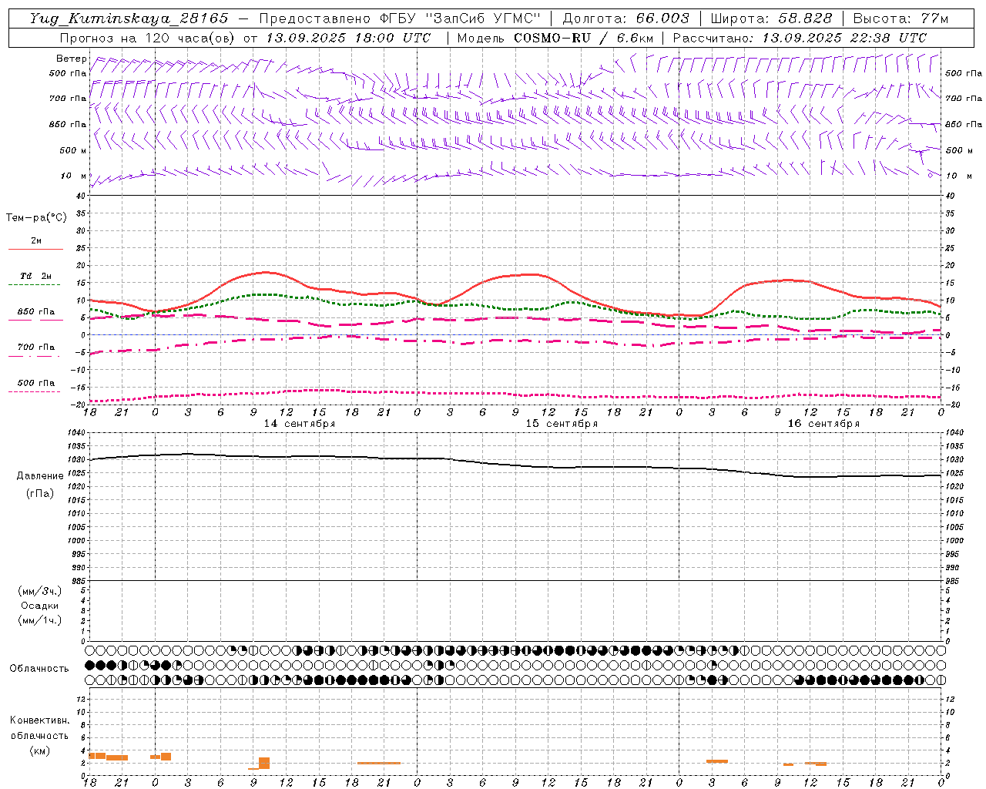
Task: Click the (км) unit under convective cloudiness
Action: coord(39,750)
